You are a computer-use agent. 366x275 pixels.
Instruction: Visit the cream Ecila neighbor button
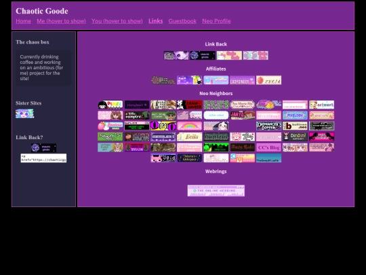(190, 136)
